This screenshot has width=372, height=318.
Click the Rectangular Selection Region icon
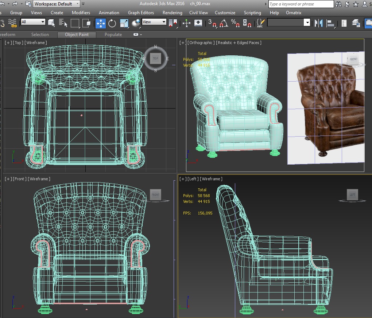click(75, 23)
